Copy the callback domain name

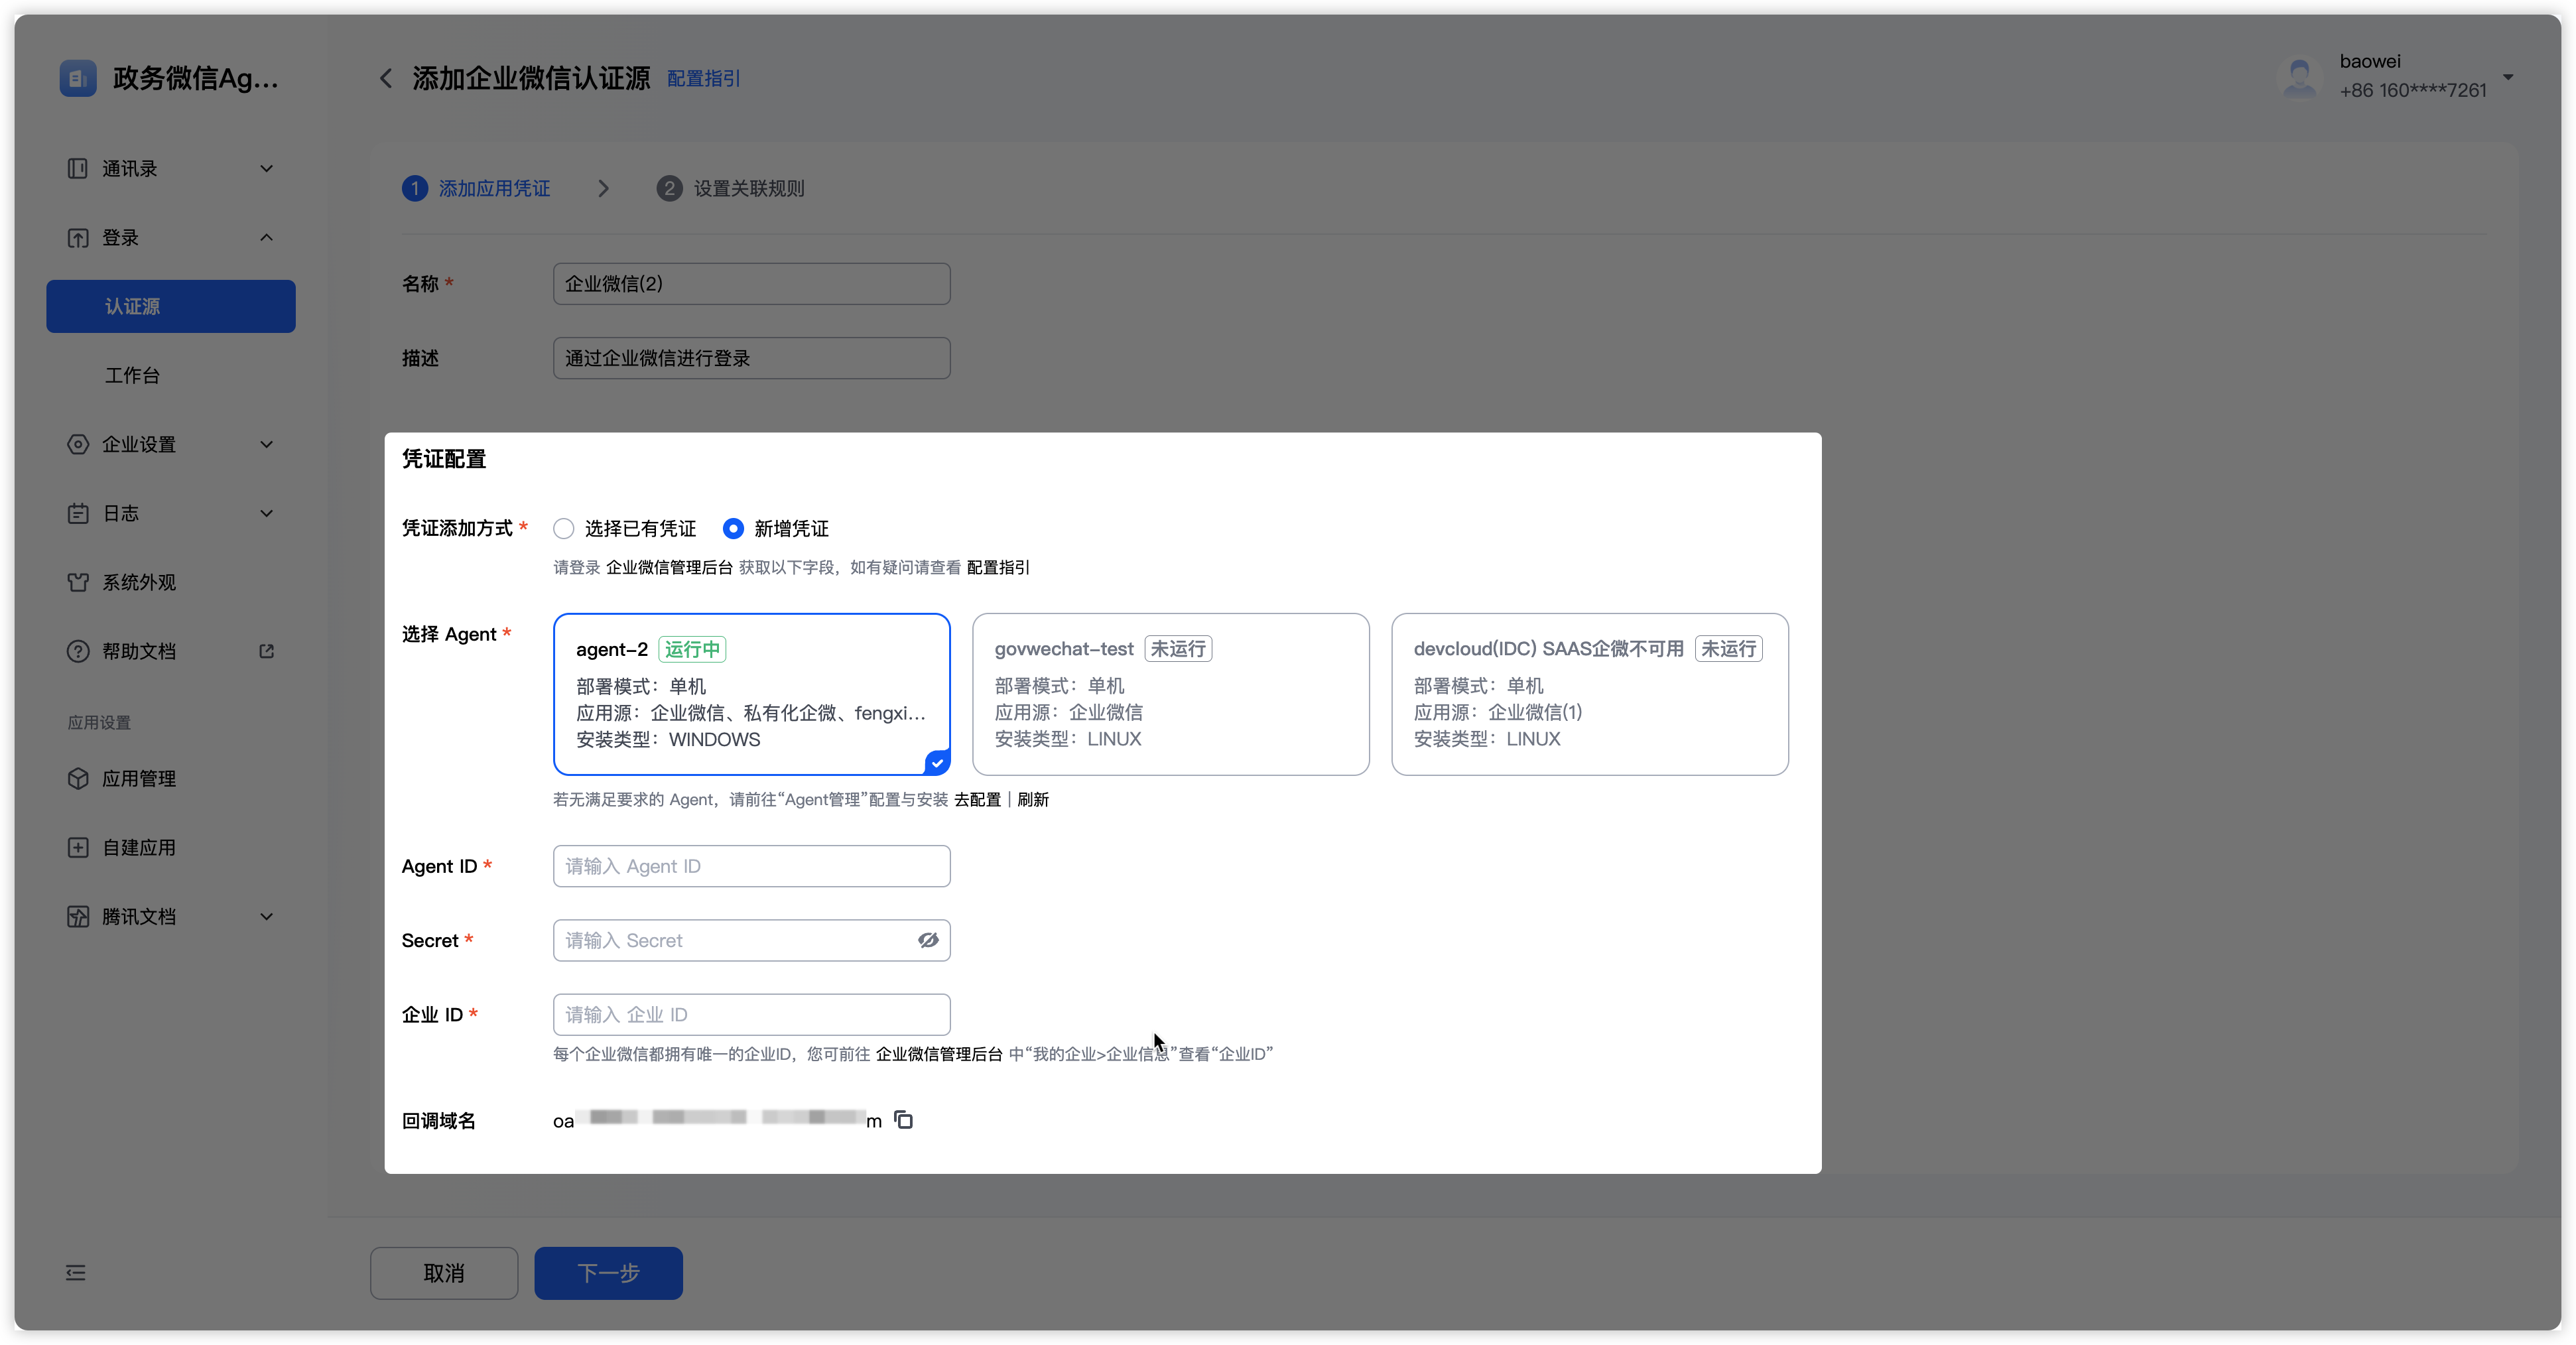[904, 1120]
